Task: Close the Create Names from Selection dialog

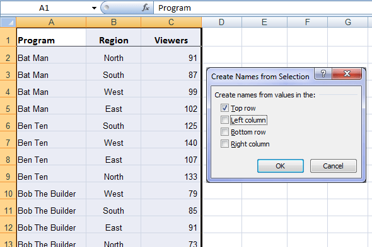Action: (347, 74)
